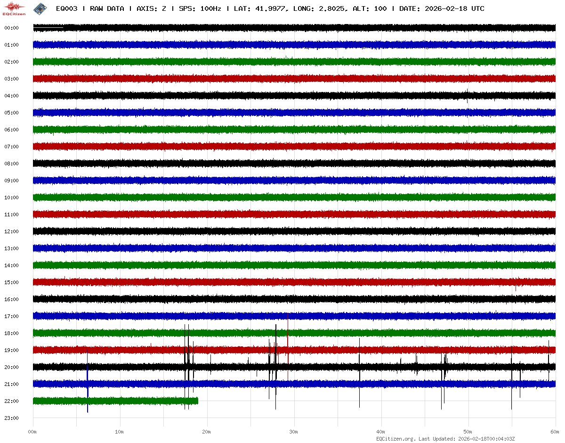The height and width of the screenshot is (443, 565).
Task: Select the 04:00 hour label
Action: pos(11,96)
